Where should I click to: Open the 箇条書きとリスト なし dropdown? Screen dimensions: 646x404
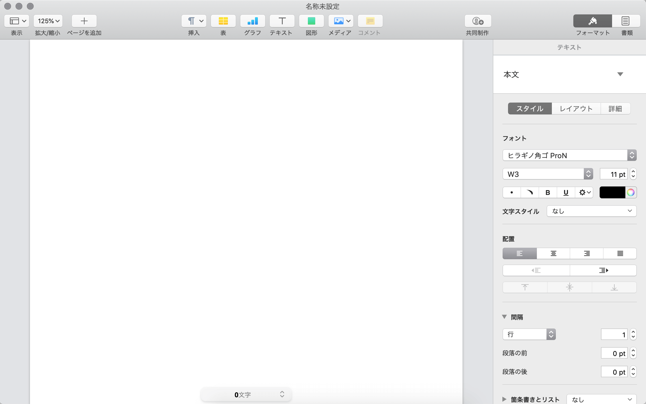pyautogui.click(x=602, y=399)
